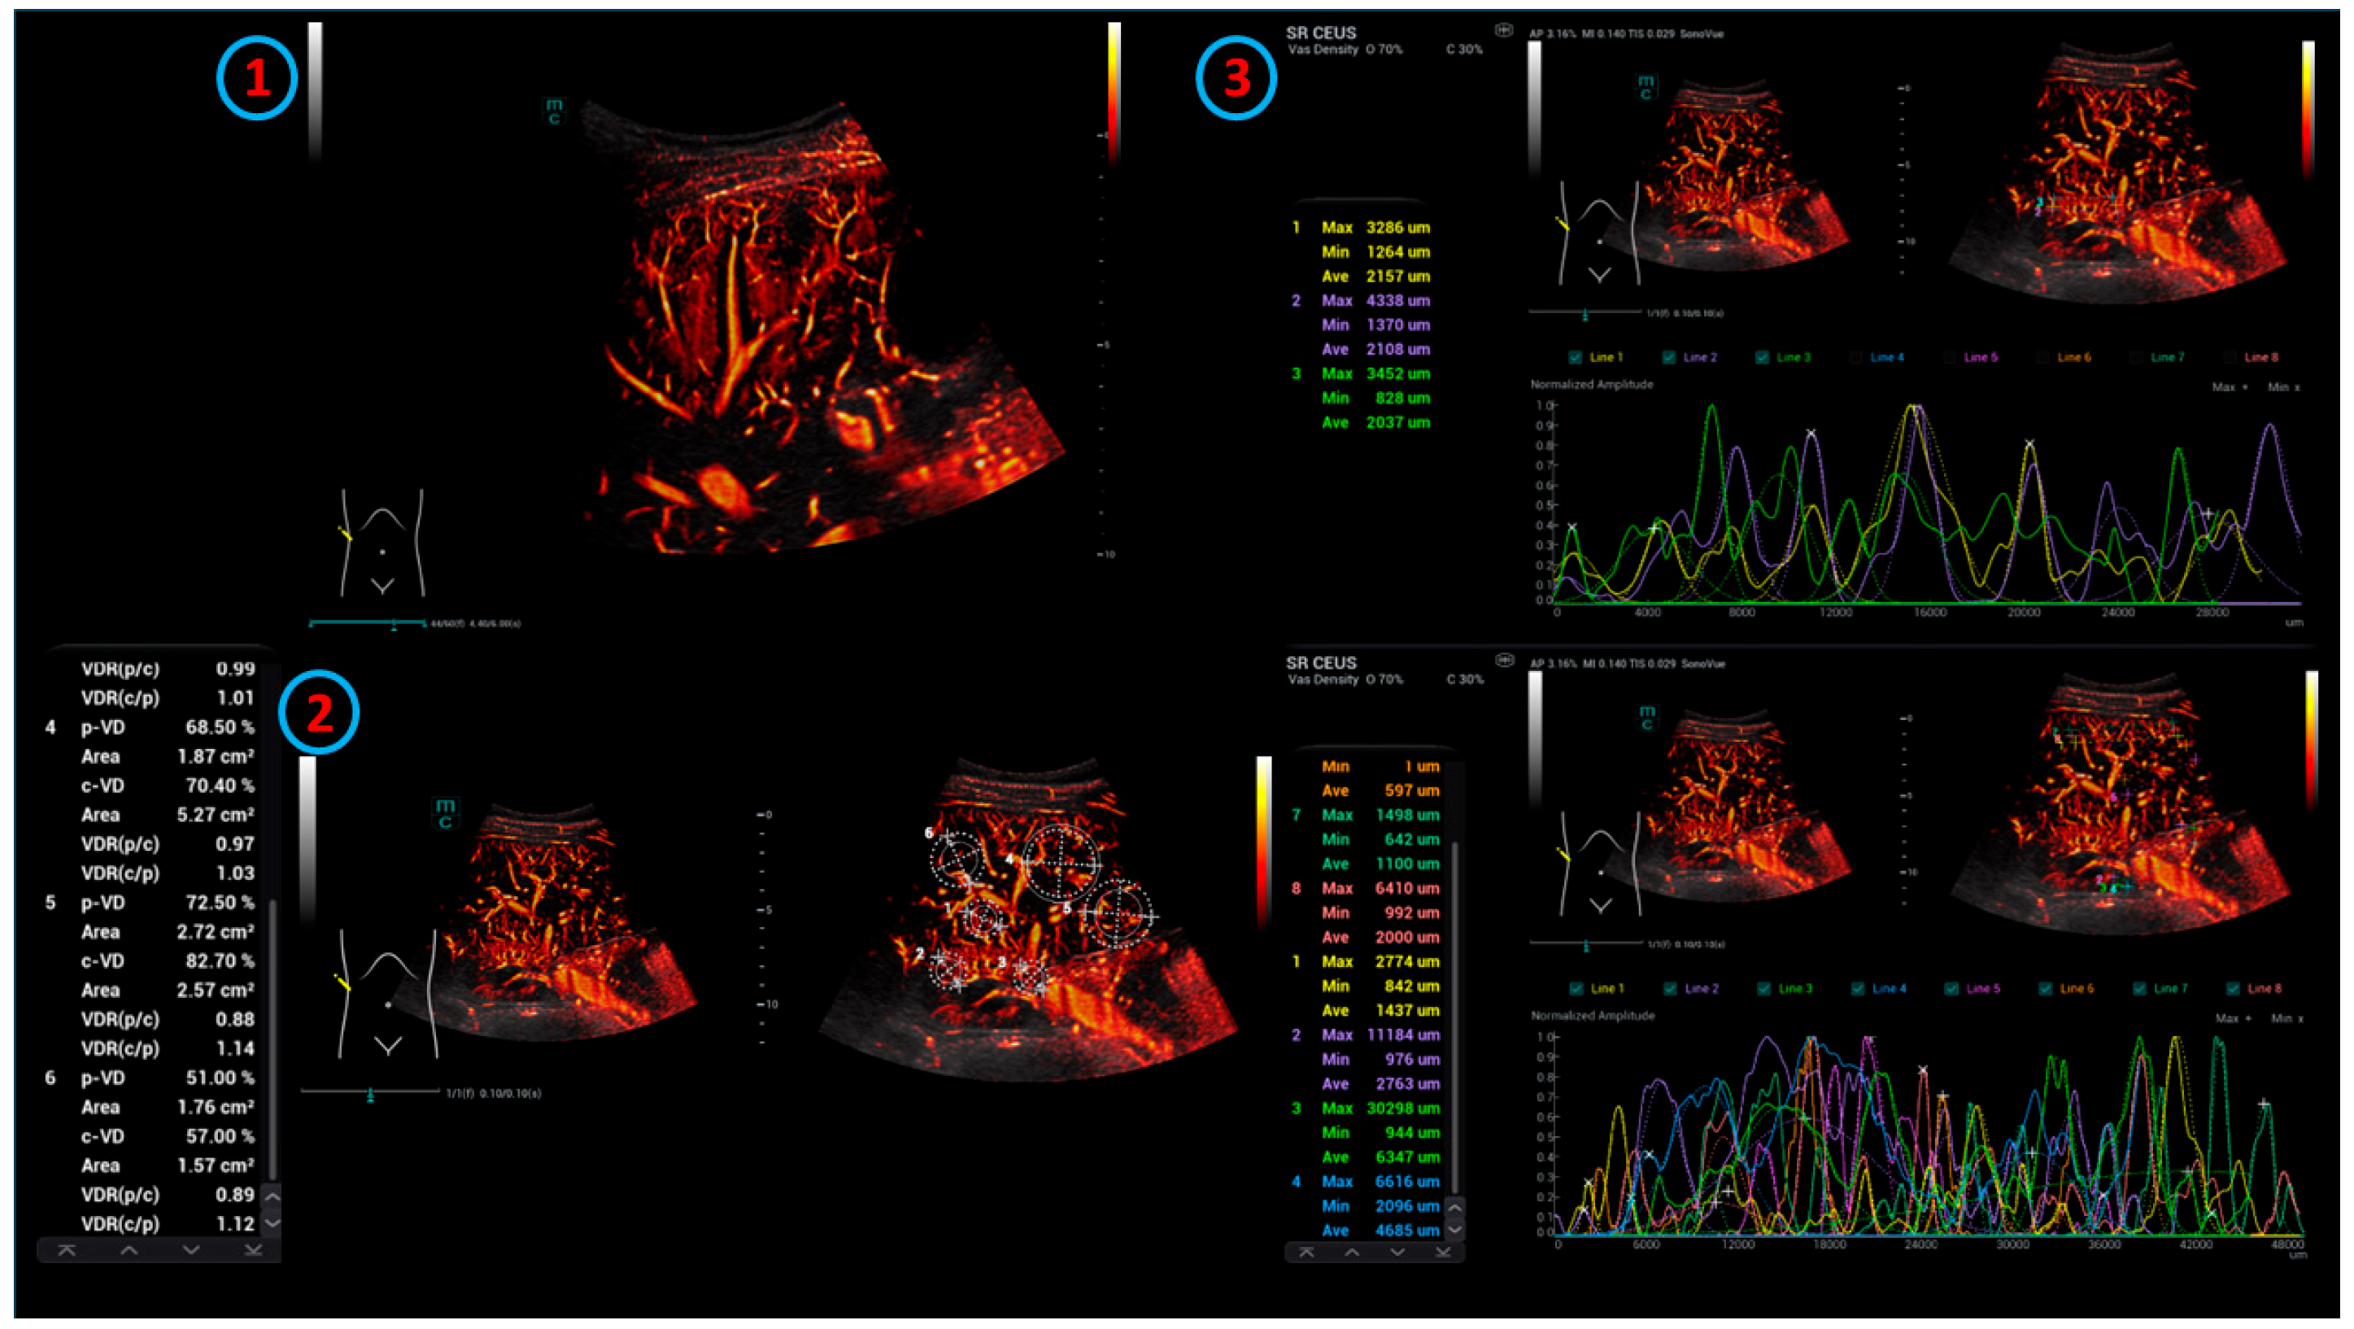The width and height of the screenshot is (2354, 1329).
Task: Click small up chevron beside VDR(p/c) 0.89
Action: pyautogui.click(x=272, y=1196)
